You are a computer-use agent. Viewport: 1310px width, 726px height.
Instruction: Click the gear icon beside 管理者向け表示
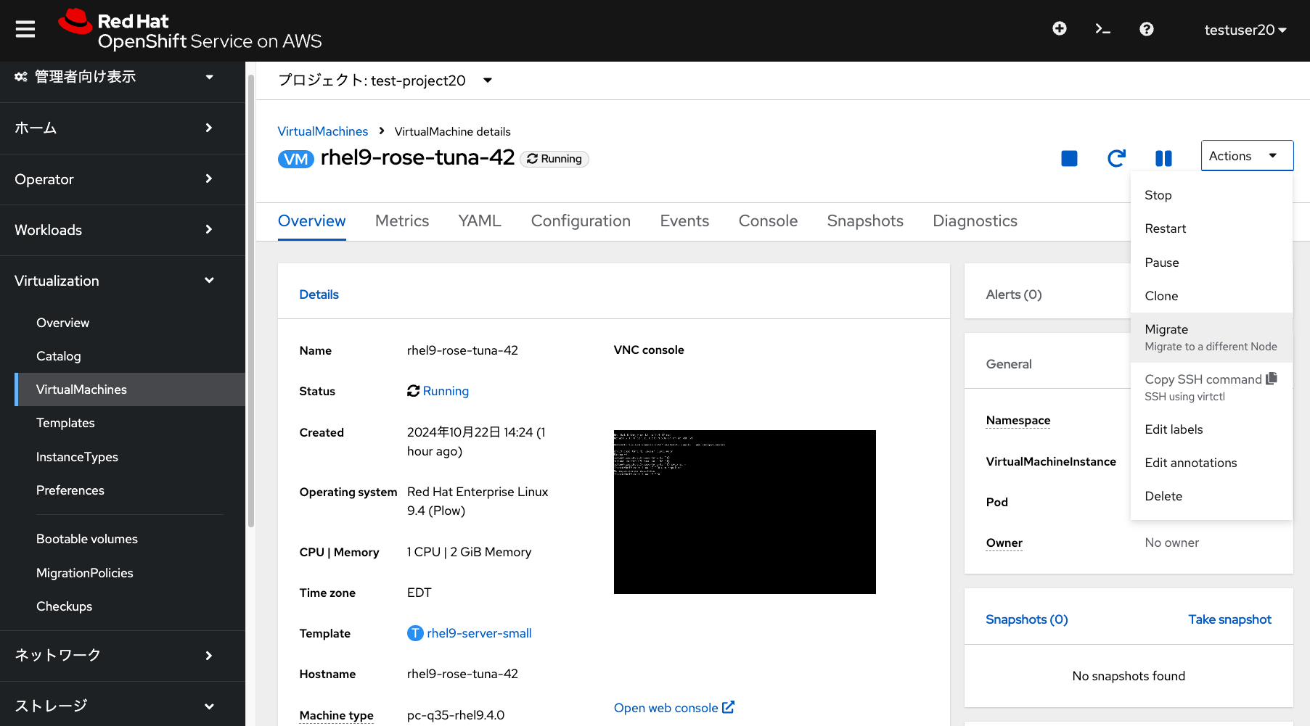tap(21, 77)
